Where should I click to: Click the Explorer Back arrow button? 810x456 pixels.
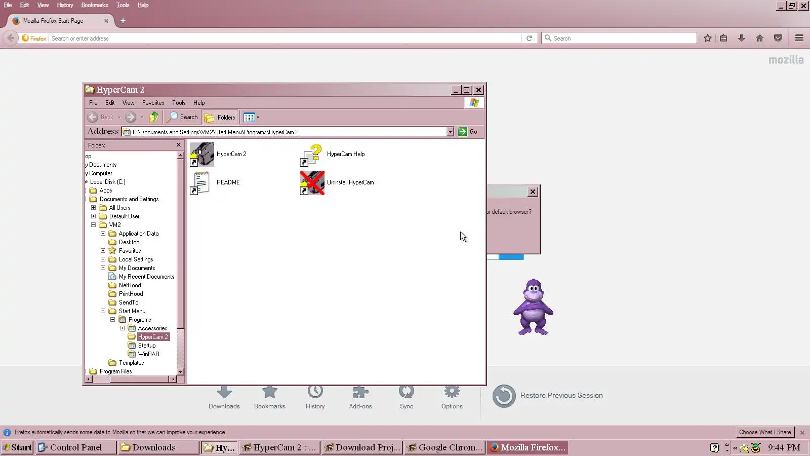point(93,117)
